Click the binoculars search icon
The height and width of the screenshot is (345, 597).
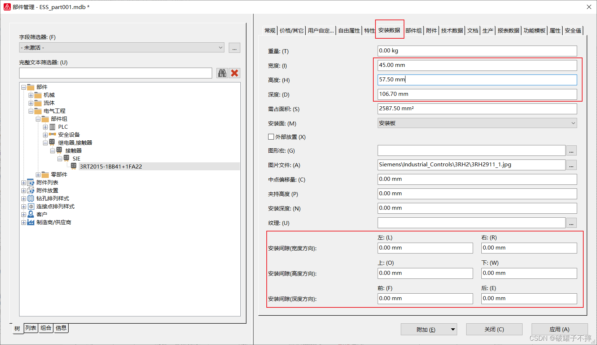222,73
